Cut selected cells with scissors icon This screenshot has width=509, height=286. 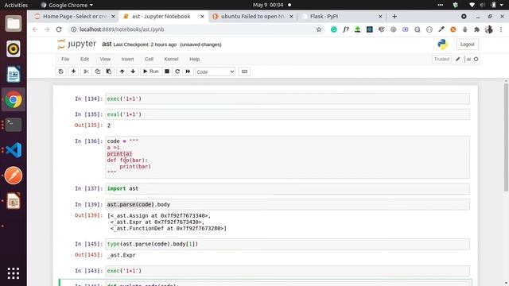[86, 71]
